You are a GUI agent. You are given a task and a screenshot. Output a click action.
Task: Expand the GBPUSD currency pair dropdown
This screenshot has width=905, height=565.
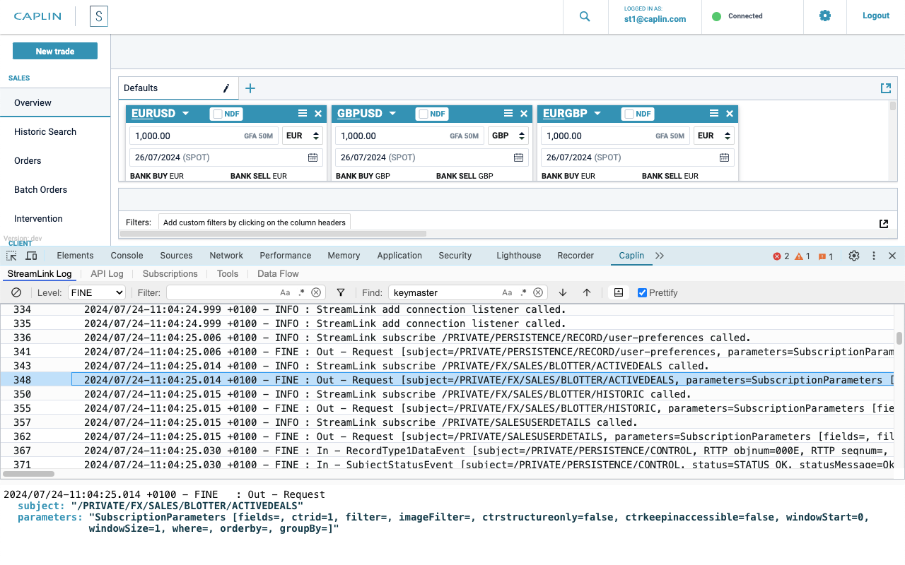(392, 114)
